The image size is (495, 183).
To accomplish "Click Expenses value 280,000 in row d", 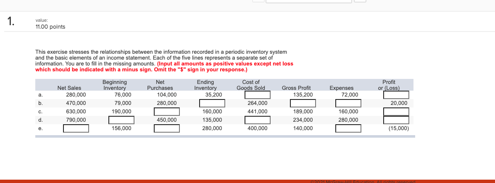I will (x=348, y=120).
